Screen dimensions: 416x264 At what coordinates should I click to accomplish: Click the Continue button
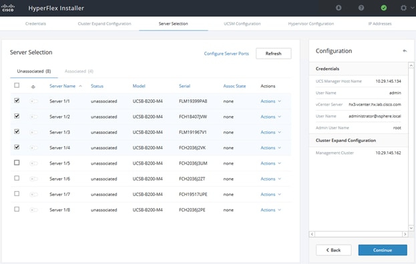[383, 250]
